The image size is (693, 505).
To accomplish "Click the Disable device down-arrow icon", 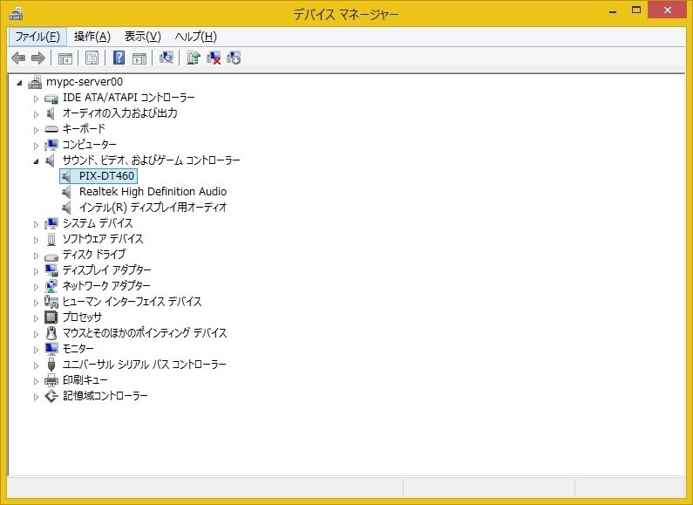I will click(x=234, y=58).
